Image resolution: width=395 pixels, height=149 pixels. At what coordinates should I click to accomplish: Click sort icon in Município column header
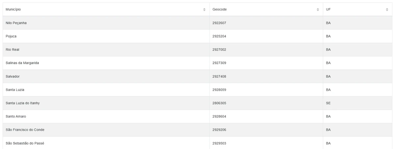coord(204,10)
